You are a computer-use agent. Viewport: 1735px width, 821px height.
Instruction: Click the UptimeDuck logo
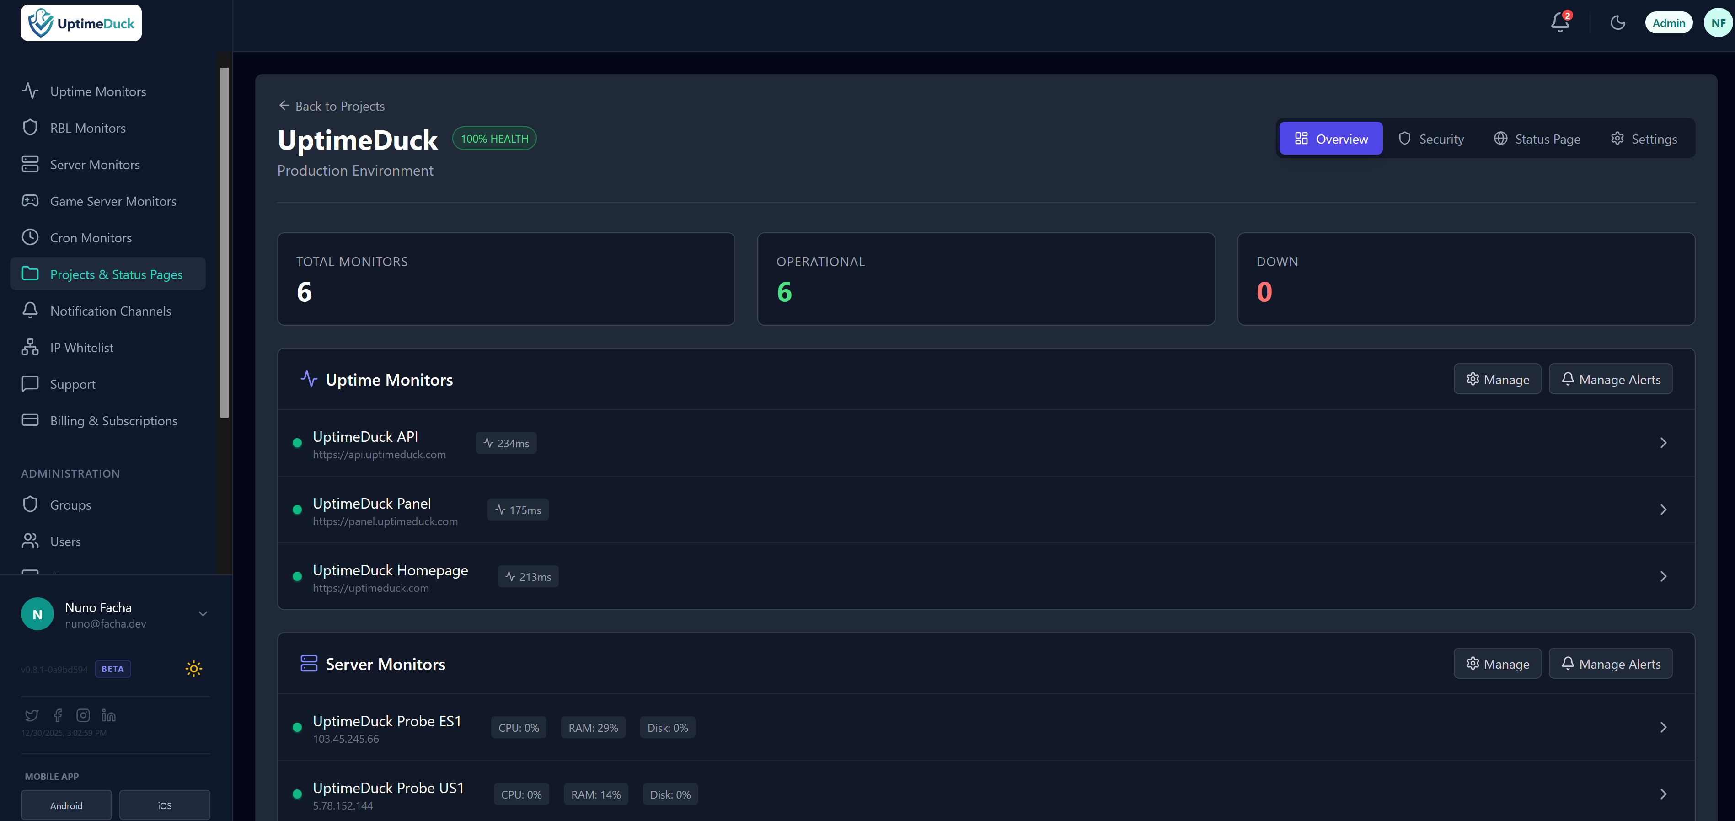pos(81,23)
